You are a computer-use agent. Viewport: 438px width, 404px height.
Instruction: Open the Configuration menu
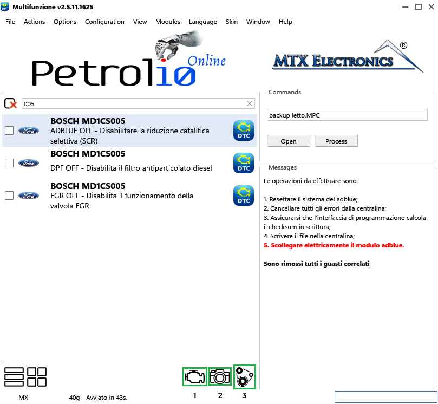(104, 22)
